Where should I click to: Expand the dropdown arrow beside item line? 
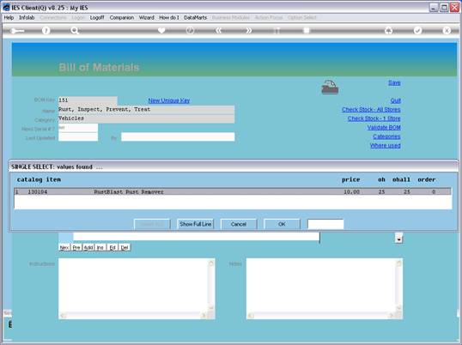pyautogui.click(x=398, y=239)
